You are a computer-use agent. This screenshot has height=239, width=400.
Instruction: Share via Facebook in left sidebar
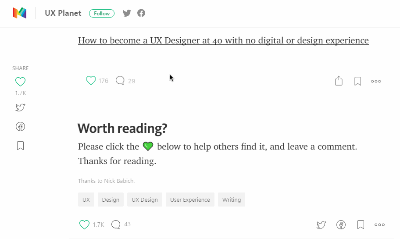[x=20, y=127]
